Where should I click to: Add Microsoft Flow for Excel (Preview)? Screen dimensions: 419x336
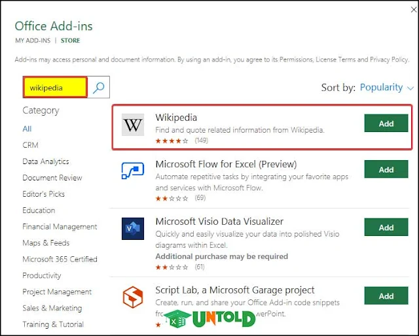point(386,169)
